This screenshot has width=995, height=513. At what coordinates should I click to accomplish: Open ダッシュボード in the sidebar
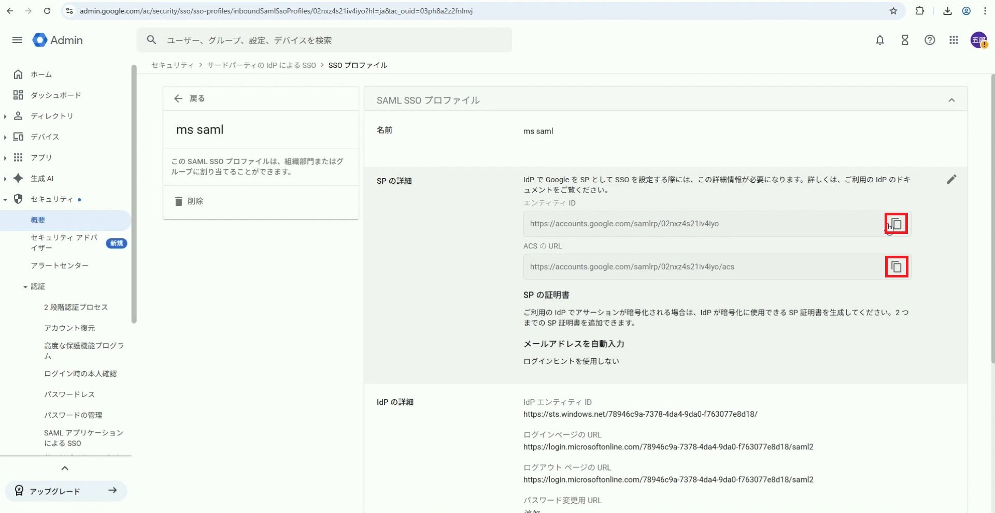tap(55, 95)
